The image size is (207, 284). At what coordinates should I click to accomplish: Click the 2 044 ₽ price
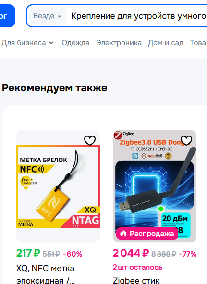(131, 253)
